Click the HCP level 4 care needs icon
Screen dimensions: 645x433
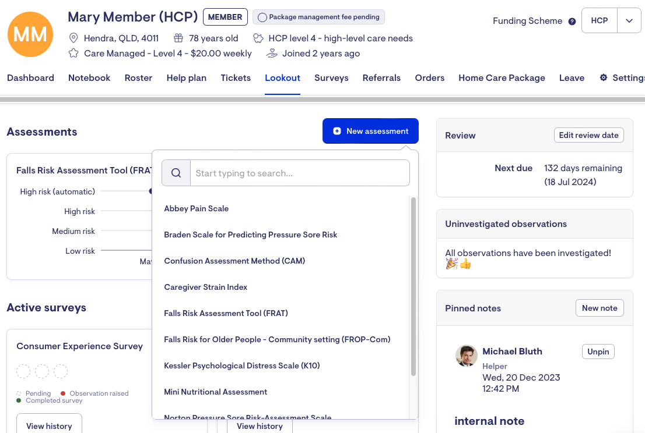coord(258,38)
